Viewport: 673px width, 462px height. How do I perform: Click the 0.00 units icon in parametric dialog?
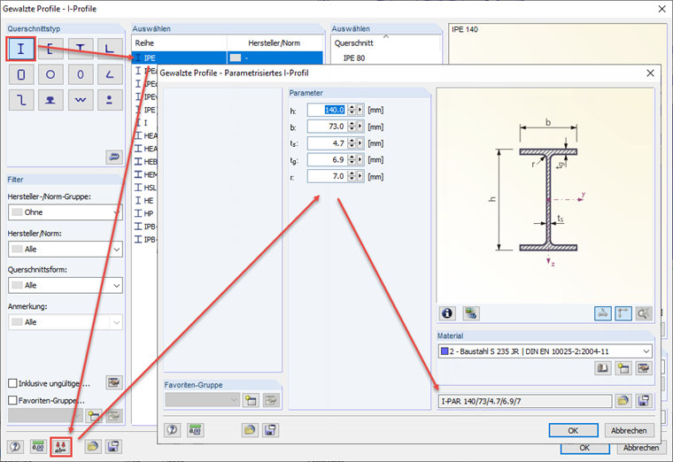(196, 430)
